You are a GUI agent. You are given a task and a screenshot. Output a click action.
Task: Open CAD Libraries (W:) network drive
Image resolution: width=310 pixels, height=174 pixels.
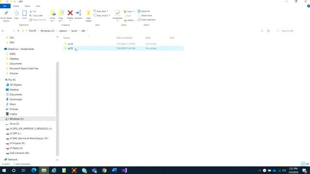click(x=19, y=153)
